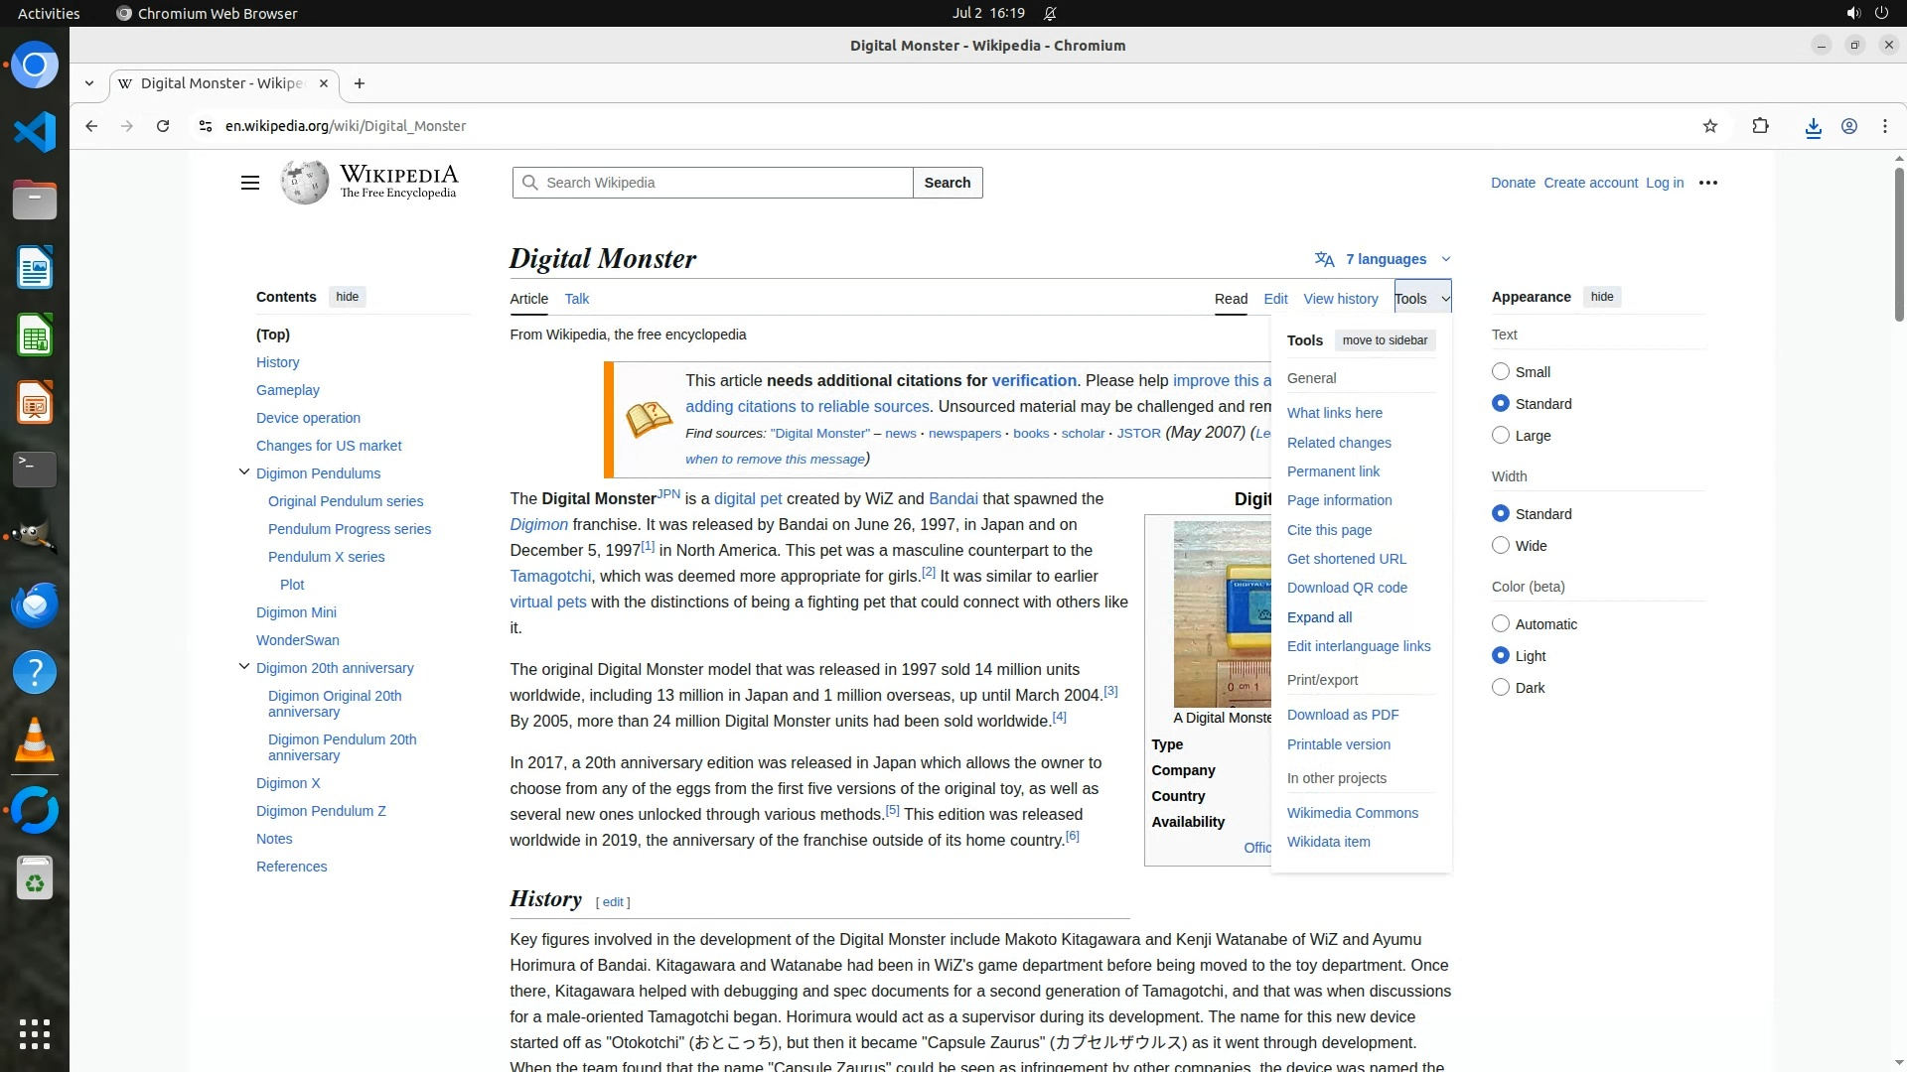This screenshot has height=1072, width=1907.
Task: Launch VLC from the dock
Action: click(x=35, y=739)
